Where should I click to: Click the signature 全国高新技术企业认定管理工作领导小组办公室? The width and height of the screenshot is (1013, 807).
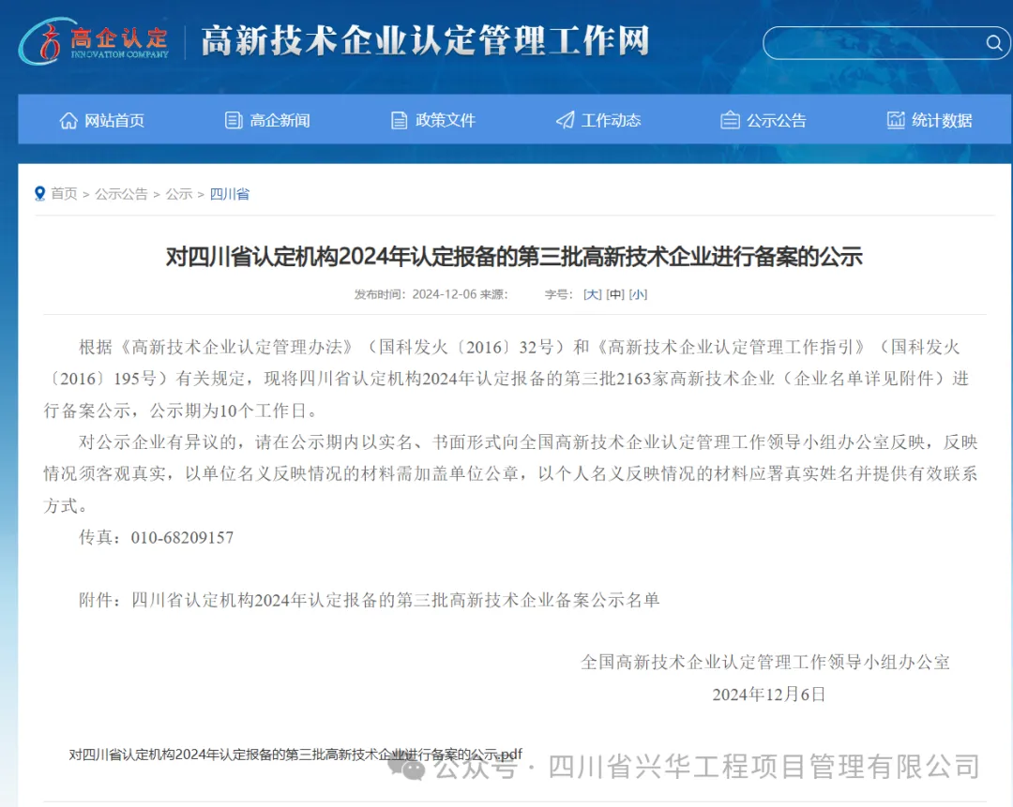(765, 663)
